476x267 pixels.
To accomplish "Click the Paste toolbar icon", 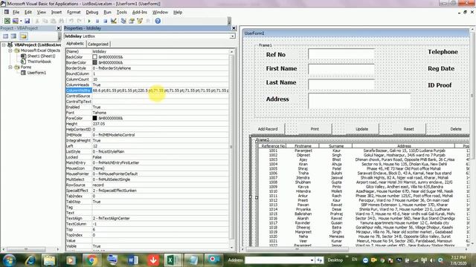I will point(53,21).
